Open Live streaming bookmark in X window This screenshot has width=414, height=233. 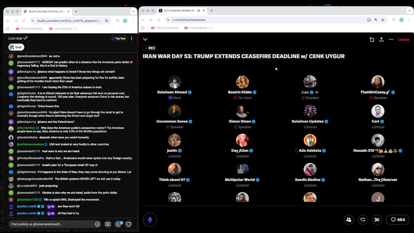point(199,28)
